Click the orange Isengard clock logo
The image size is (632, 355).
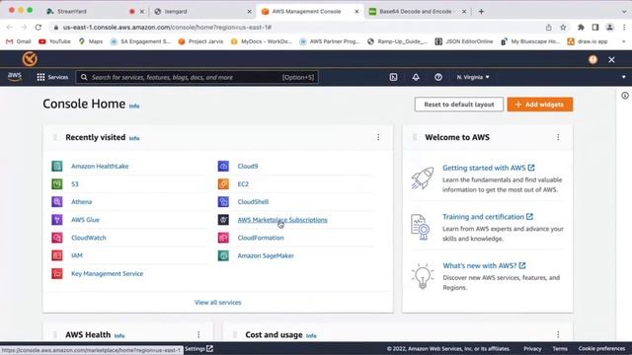tap(30, 59)
